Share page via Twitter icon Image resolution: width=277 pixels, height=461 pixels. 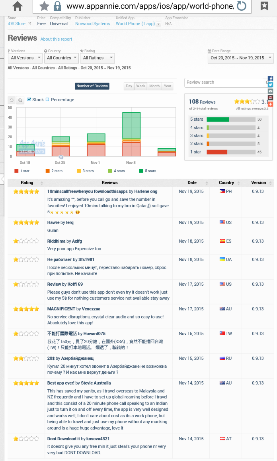pos(271,84)
